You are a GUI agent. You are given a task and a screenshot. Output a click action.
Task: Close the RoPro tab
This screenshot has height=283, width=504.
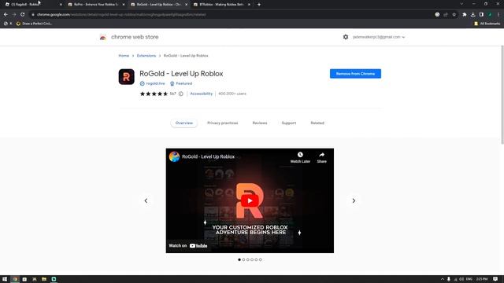(x=124, y=5)
